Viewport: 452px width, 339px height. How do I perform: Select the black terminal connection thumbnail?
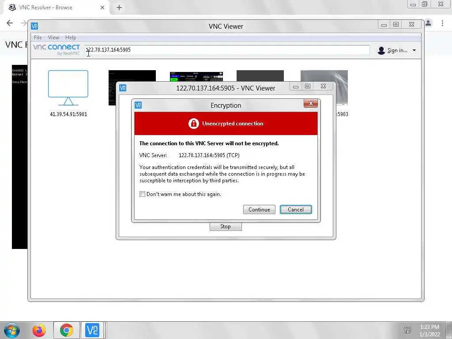(132, 76)
